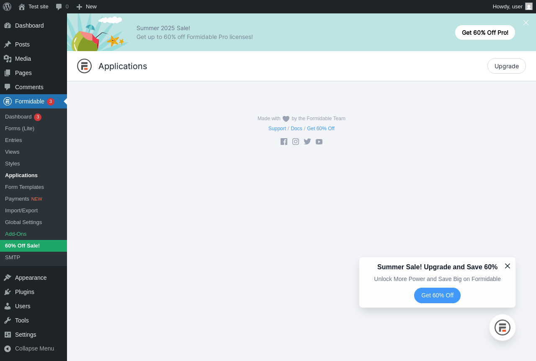Open Payments NEW submenu item
This screenshot has height=361, width=536.
click(x=33, y=199)
